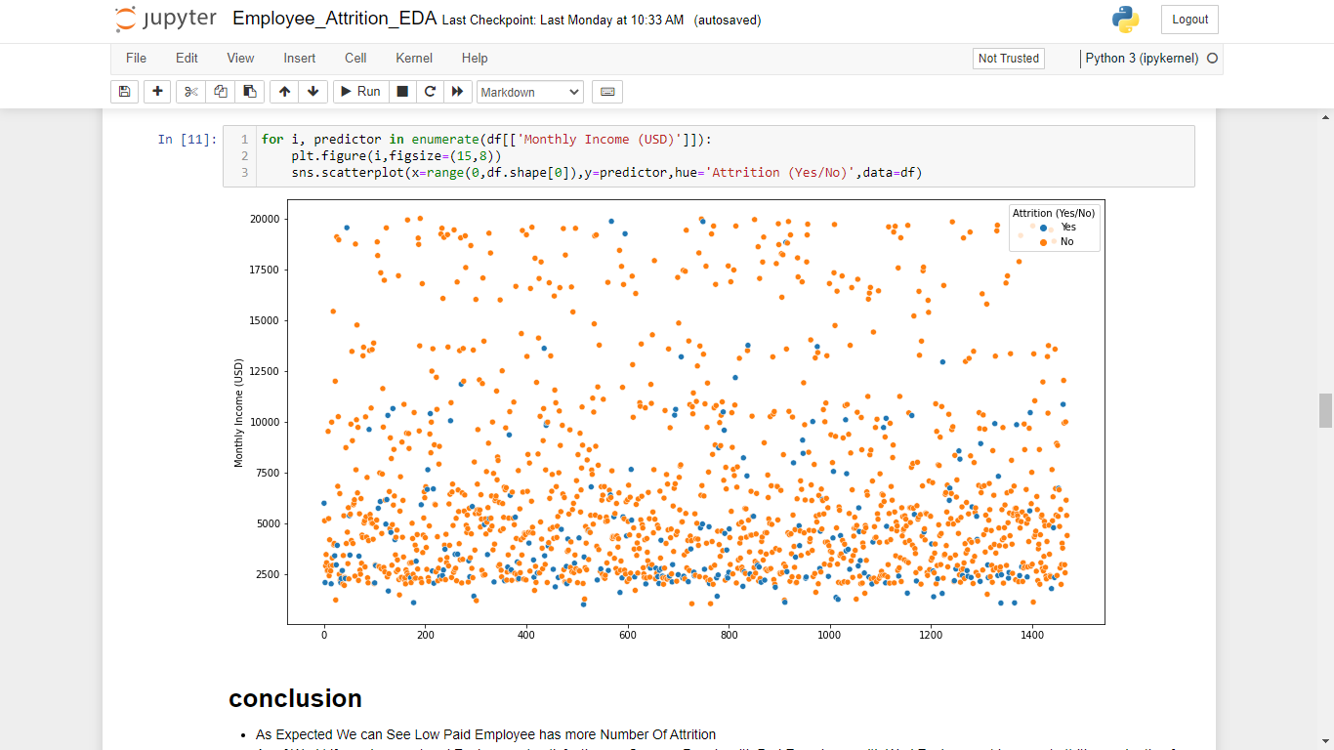The image size is (1334, 750).
Task: Run the selected cell
Action: pyautogui.click(x=359, y=91)
